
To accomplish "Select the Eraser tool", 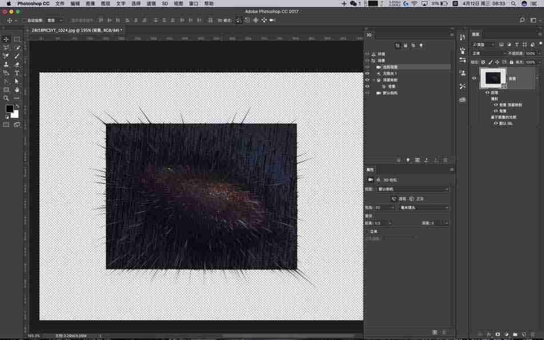I will pyautogui.click(x=17, y=65).
